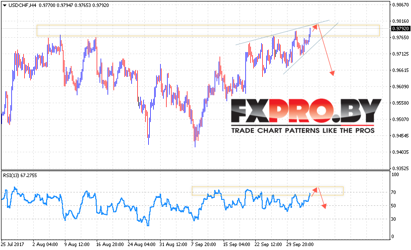The width and height of the screenshot is (411, 250).
Task: Select price axis label 0.97650
Action: (x=401, y=38)
